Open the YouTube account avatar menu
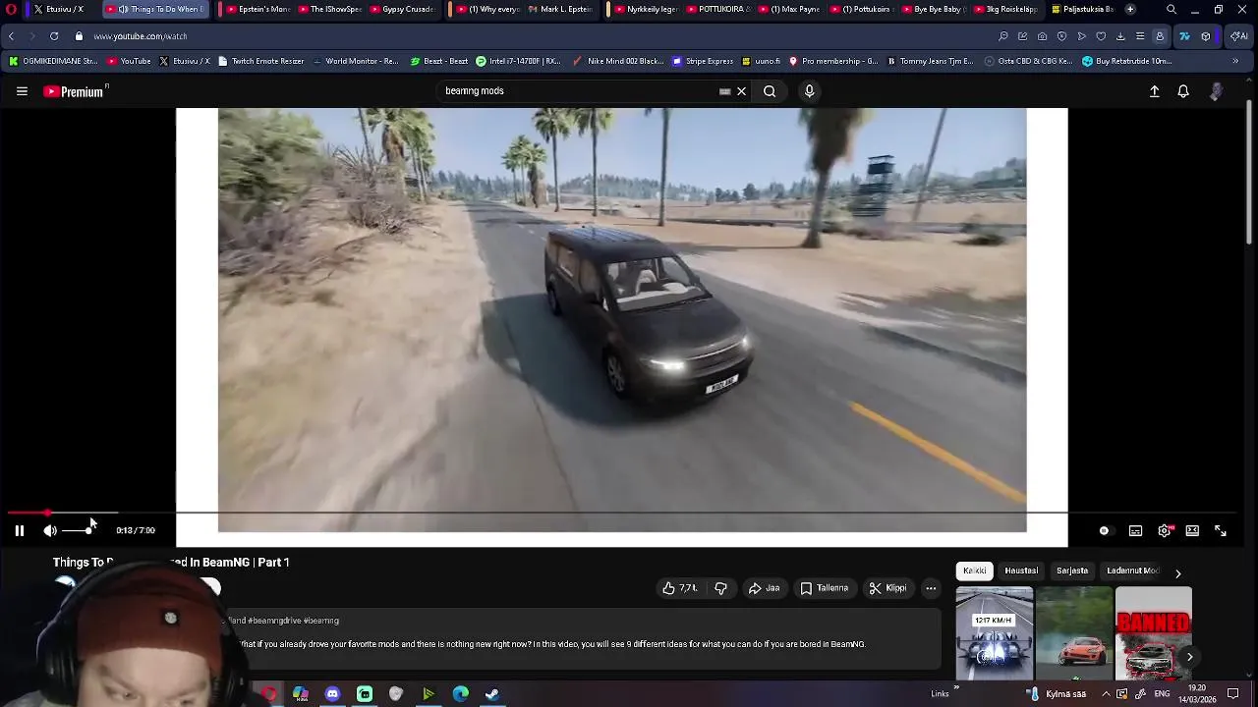Screen dimensions: 1258x707 coord(1217,91)
